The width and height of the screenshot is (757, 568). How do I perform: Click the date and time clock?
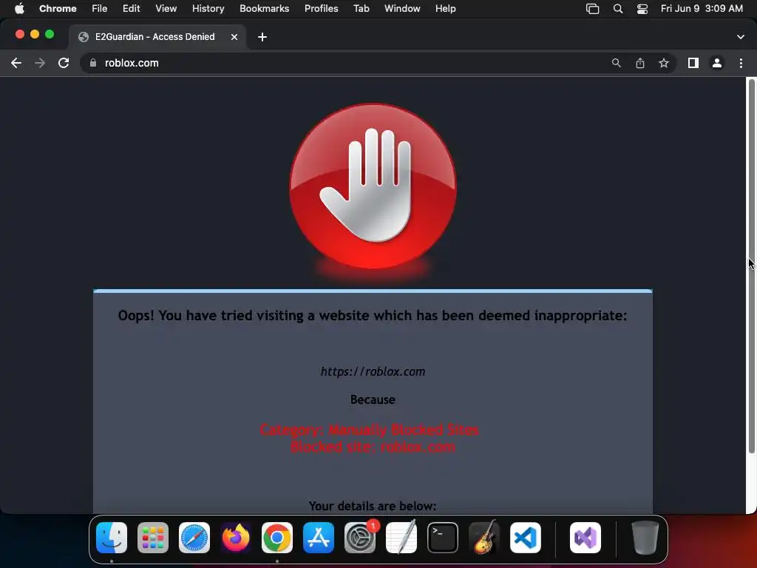point(702,9)
